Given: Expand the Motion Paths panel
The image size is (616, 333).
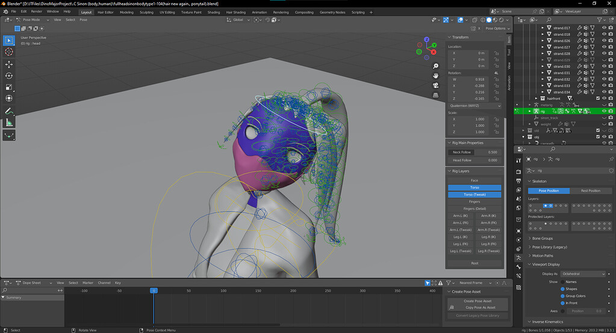Looking at the screenshot, I should click(x=543, y=255).
